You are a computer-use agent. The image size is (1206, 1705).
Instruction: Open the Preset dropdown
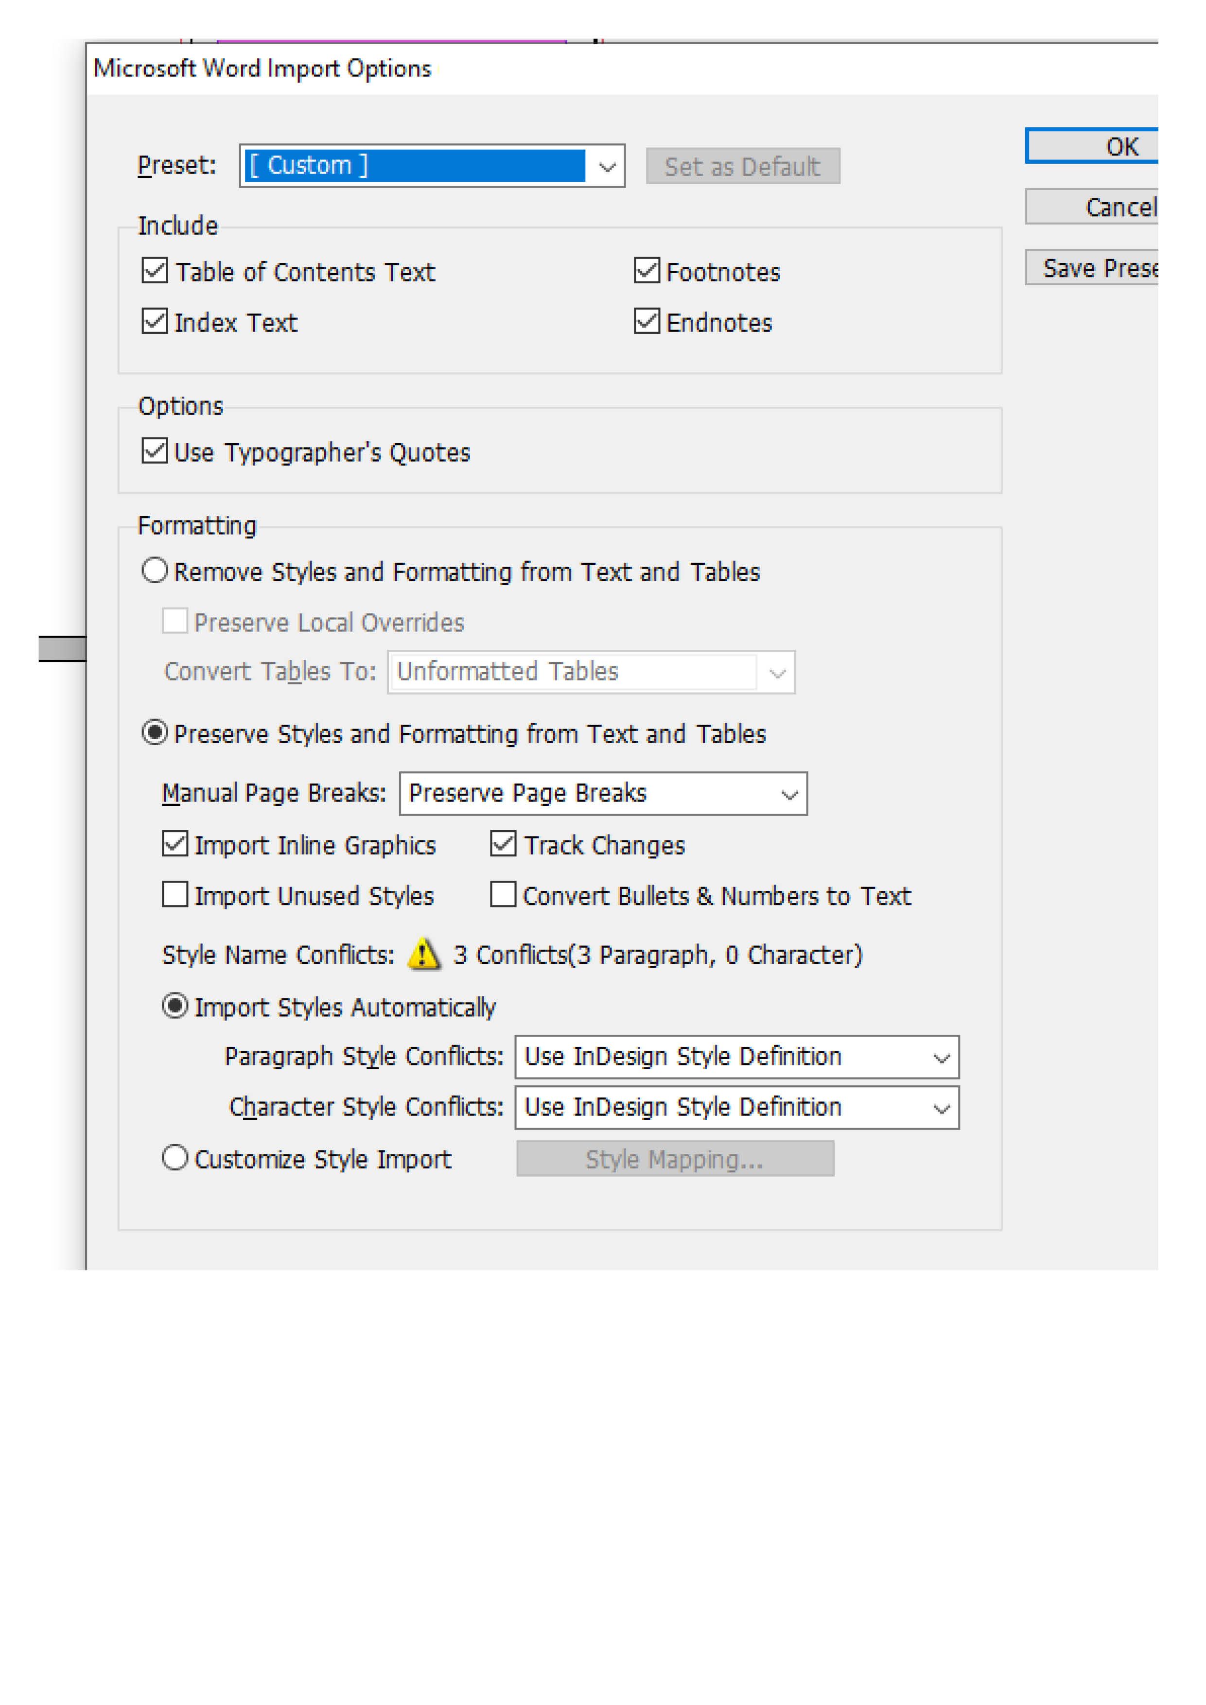tap(607, 166)
